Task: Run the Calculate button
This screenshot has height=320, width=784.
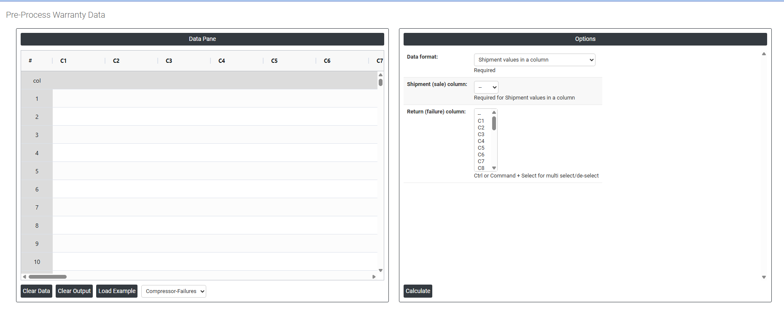Action: coord(418,291)
